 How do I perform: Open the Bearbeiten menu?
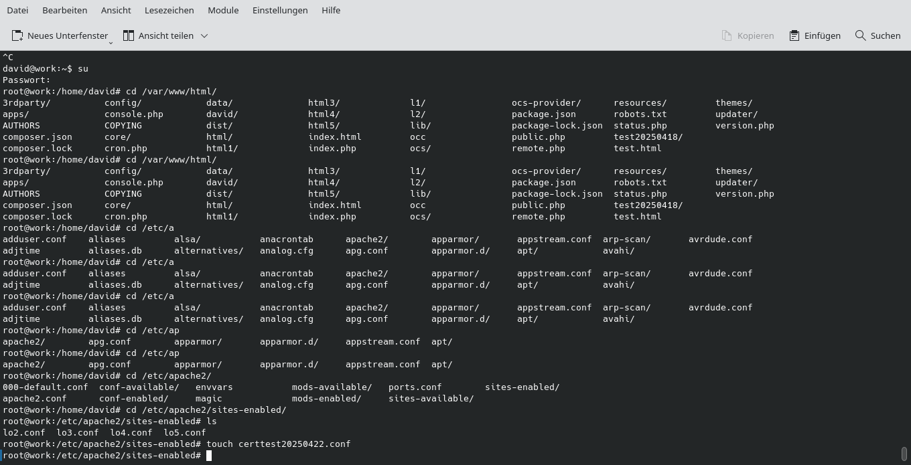[64, 10]
